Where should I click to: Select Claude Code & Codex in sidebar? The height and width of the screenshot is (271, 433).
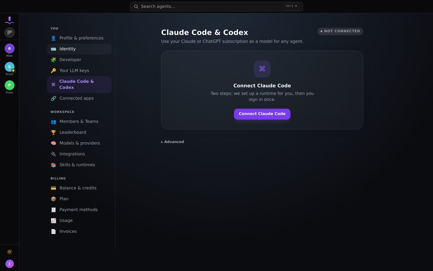point(79,85)
